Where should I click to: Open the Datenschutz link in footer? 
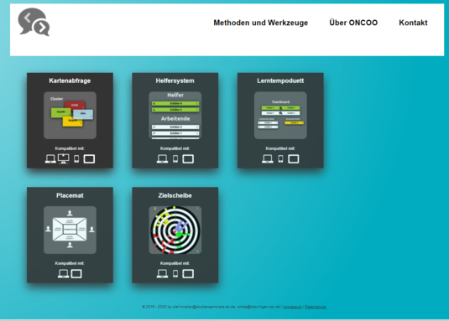pos(316,307)
